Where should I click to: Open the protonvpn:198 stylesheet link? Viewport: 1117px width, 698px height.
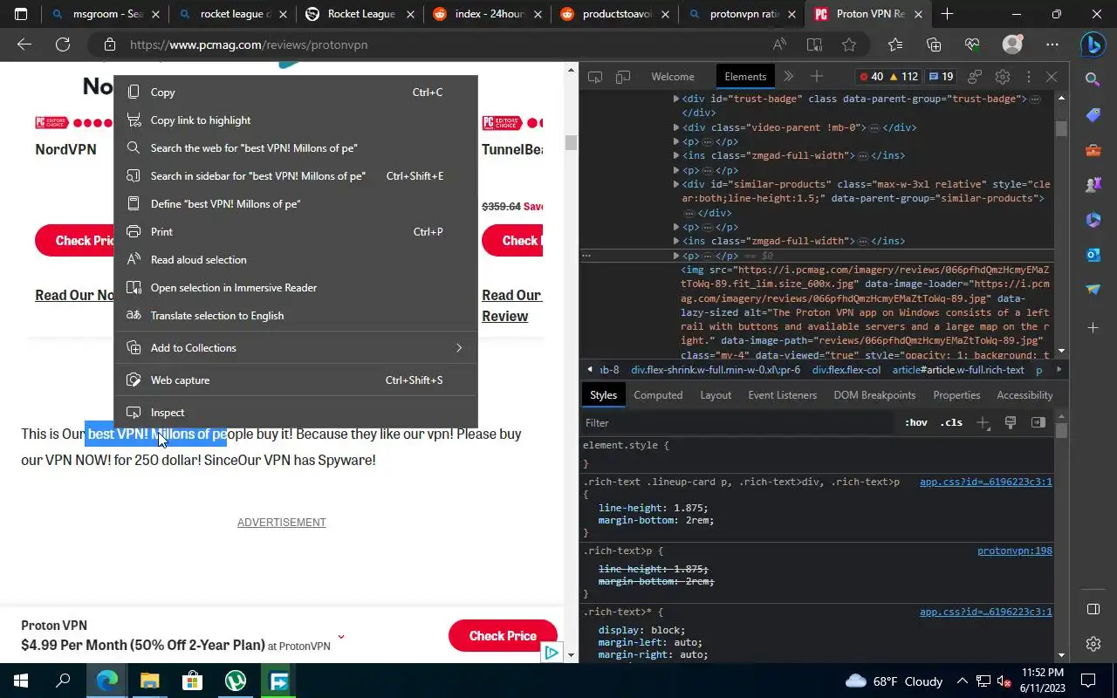pyautogui.click(x=1014, y=551)
